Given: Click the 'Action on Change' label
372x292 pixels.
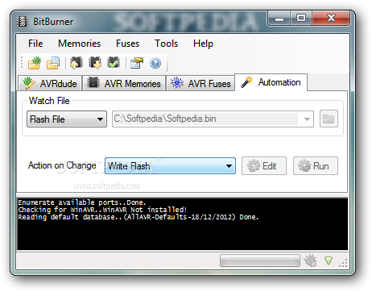Looking at the screenshot, I should [62, 165].
